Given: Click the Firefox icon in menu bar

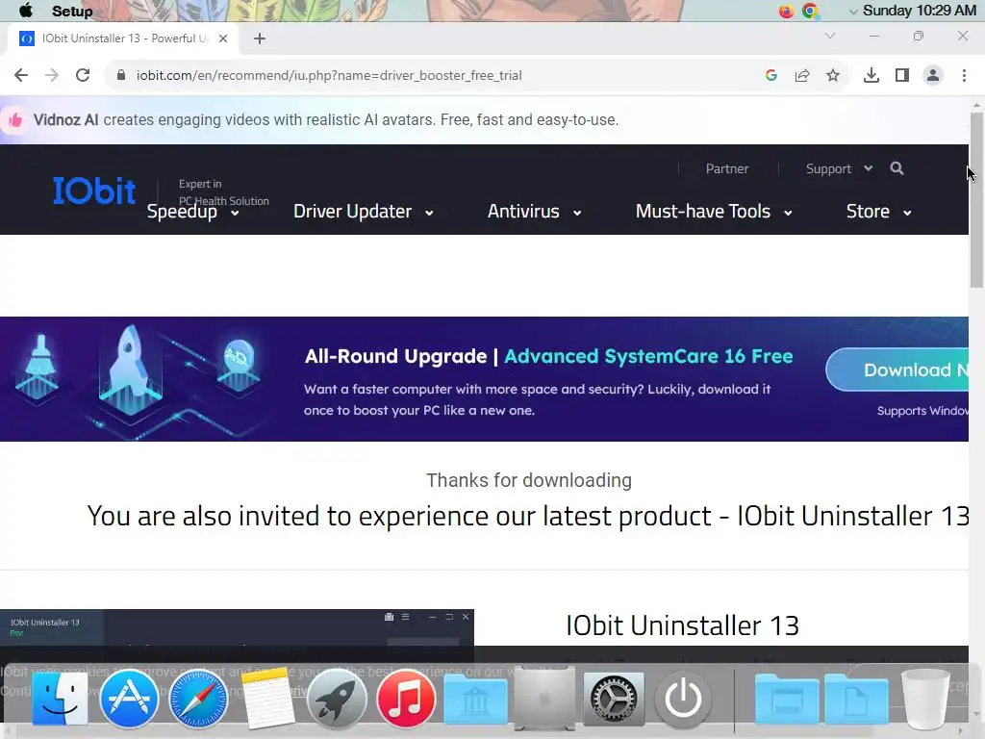Looking at the screenshot, I should click(x=786, y=11).
